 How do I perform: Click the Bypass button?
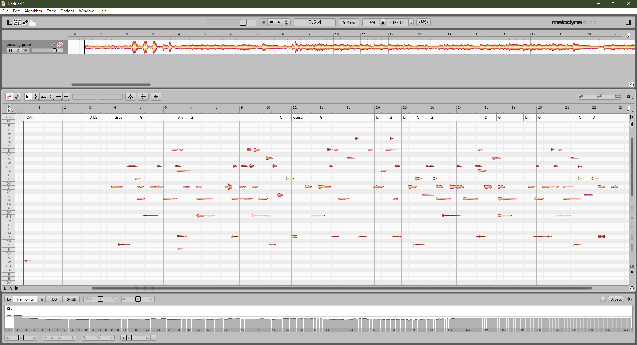pyautogui.click(x=616, y=299)
